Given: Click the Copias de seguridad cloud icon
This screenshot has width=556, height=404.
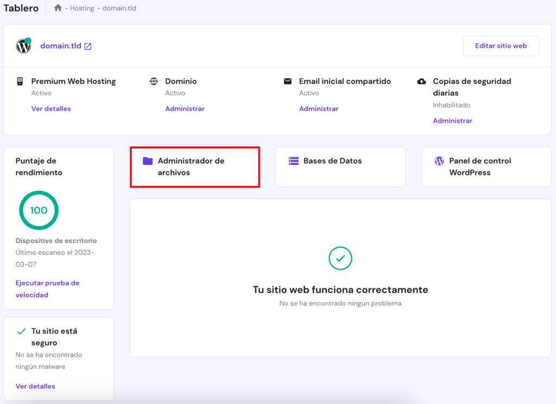Looking at the screenshot, I should (x=422, y=81).
